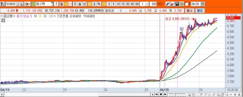Click the zigzag wave line tool icon
This screenshot has width=243, height=97.
pyautogui.click(x=206, y=94)
